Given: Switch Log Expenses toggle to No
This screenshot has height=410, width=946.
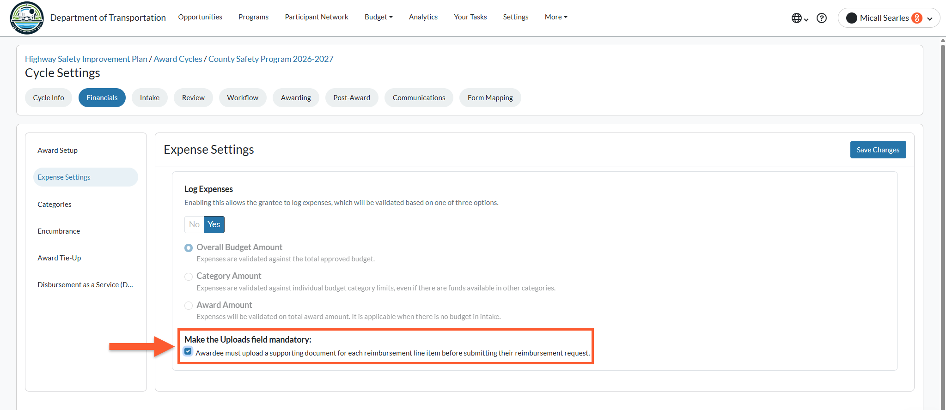Looking at the screenshot, I should click(194, 224).
